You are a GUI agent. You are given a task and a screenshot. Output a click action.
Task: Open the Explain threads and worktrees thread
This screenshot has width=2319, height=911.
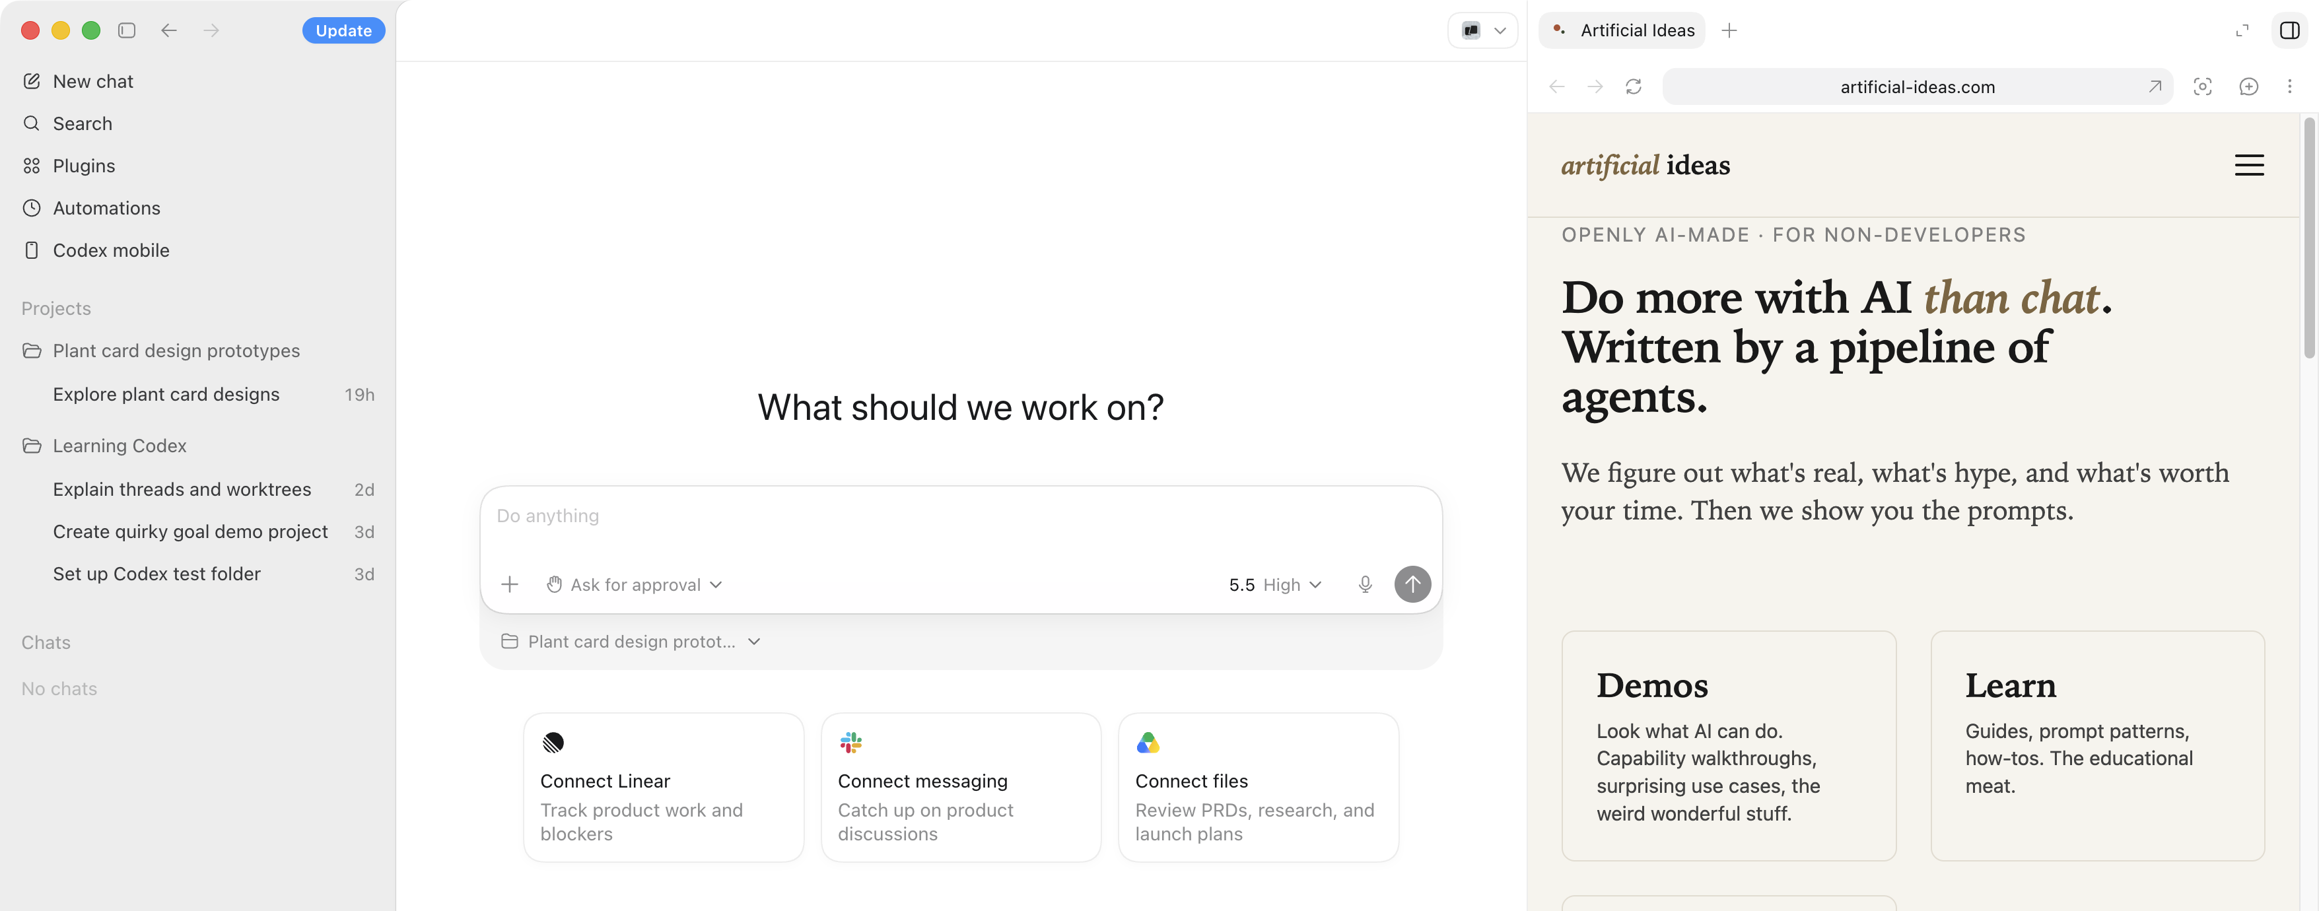pyautogui.click(x=198, y=489)
